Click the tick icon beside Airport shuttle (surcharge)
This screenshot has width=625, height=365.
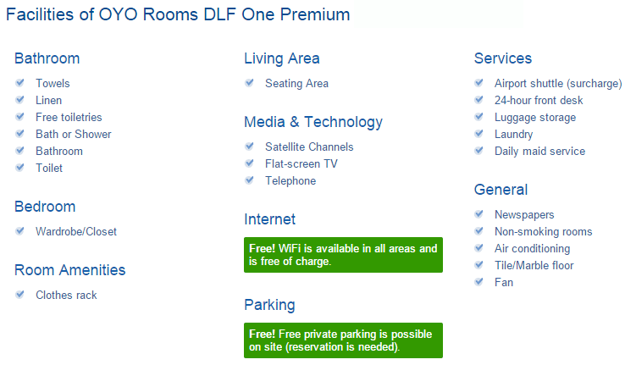479,82
